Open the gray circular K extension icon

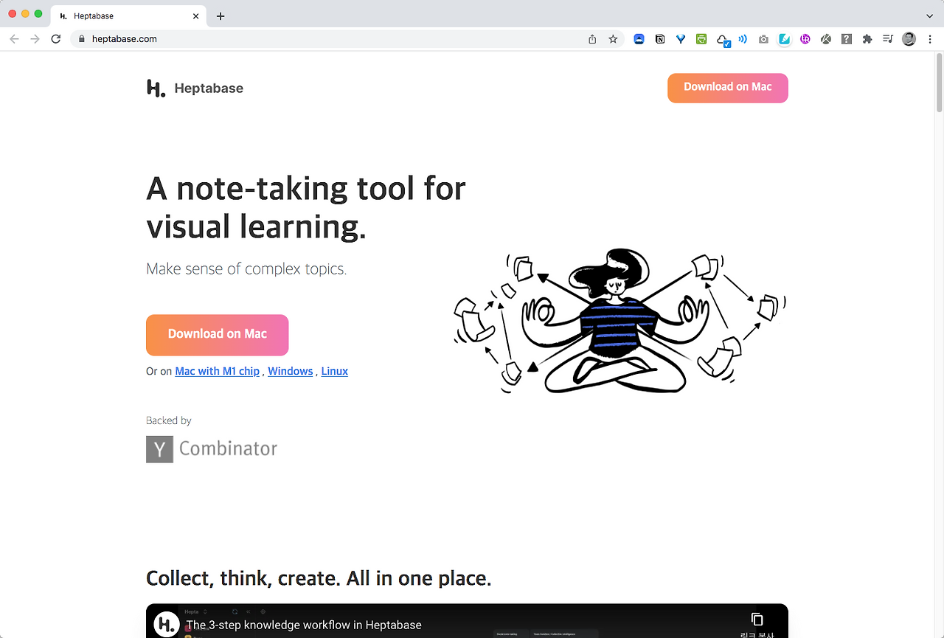pyautogui.click(x=826, y=39)
